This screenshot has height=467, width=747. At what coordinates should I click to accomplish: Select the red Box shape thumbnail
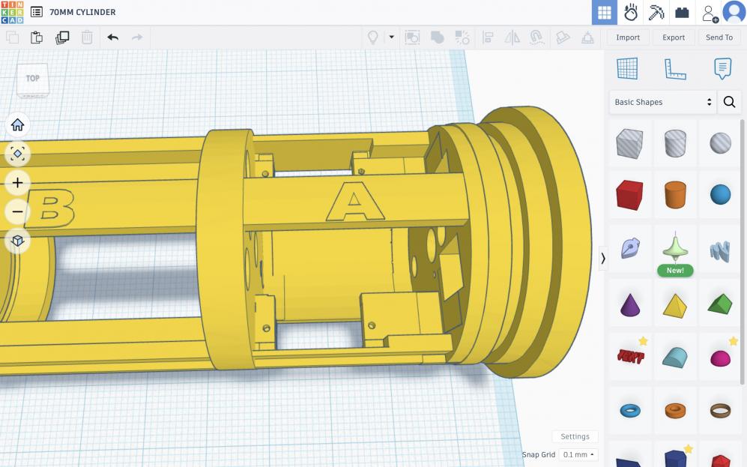(629, 195)
